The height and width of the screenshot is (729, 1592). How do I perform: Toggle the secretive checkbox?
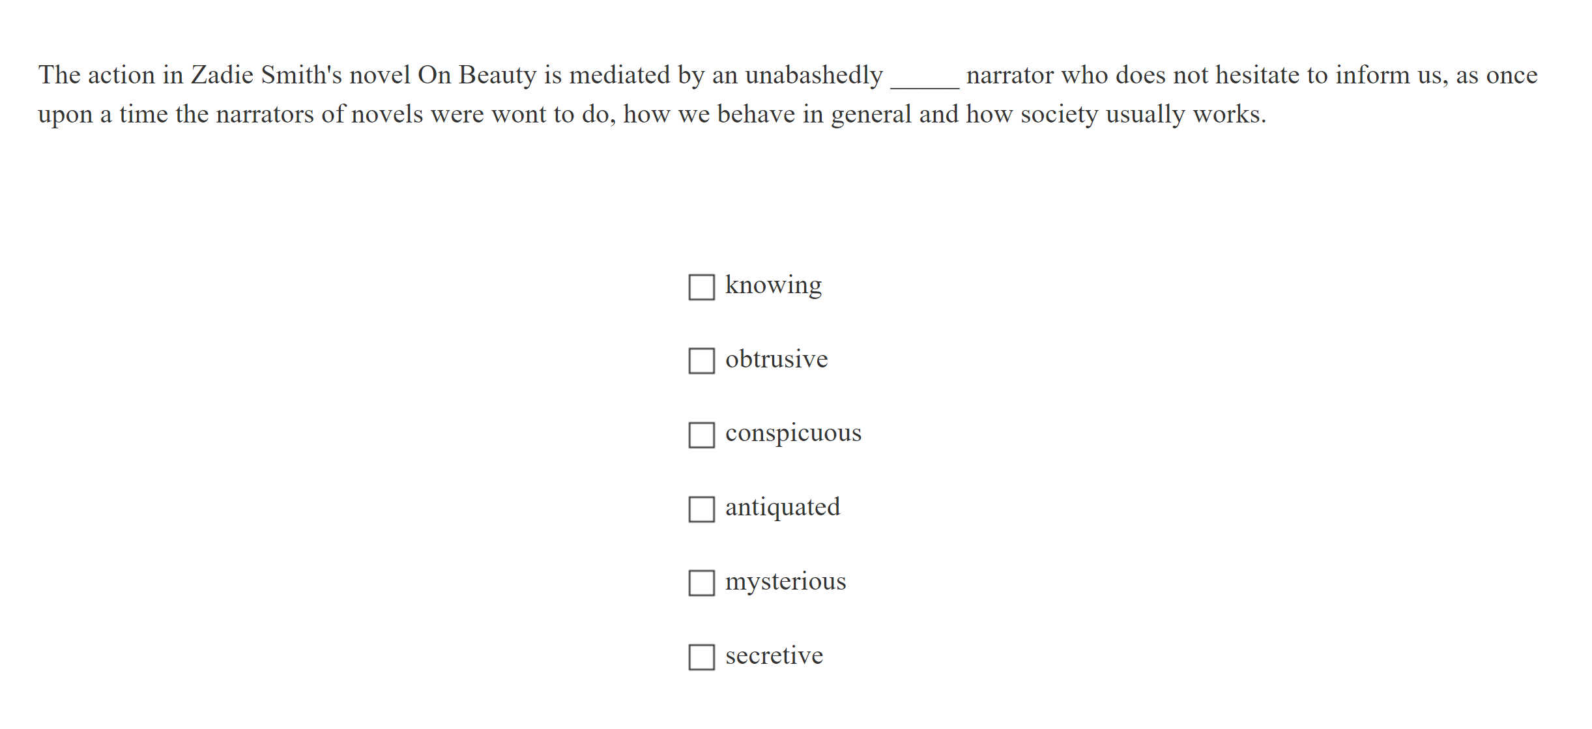(701, 657)
